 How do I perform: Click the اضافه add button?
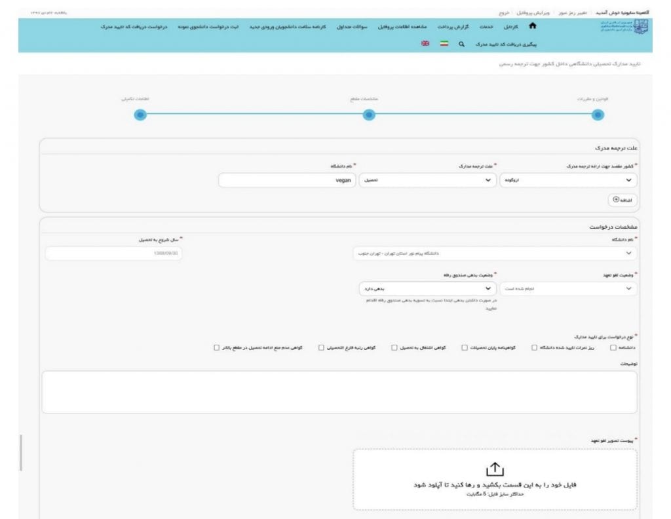point(620,199)
